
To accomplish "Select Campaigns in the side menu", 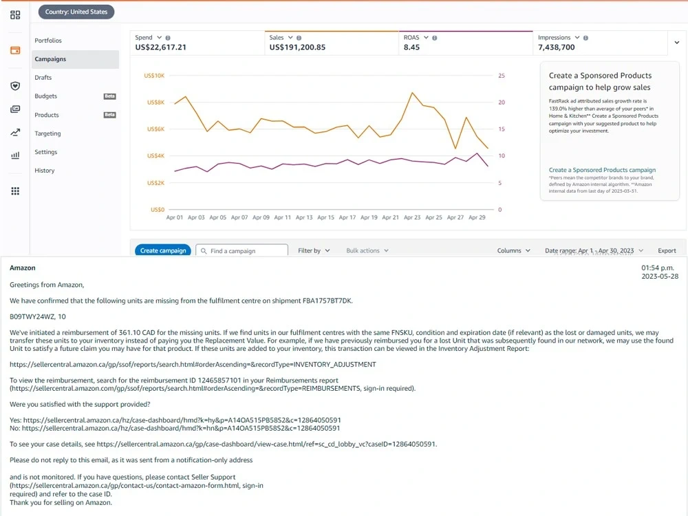I will [75, 59].
